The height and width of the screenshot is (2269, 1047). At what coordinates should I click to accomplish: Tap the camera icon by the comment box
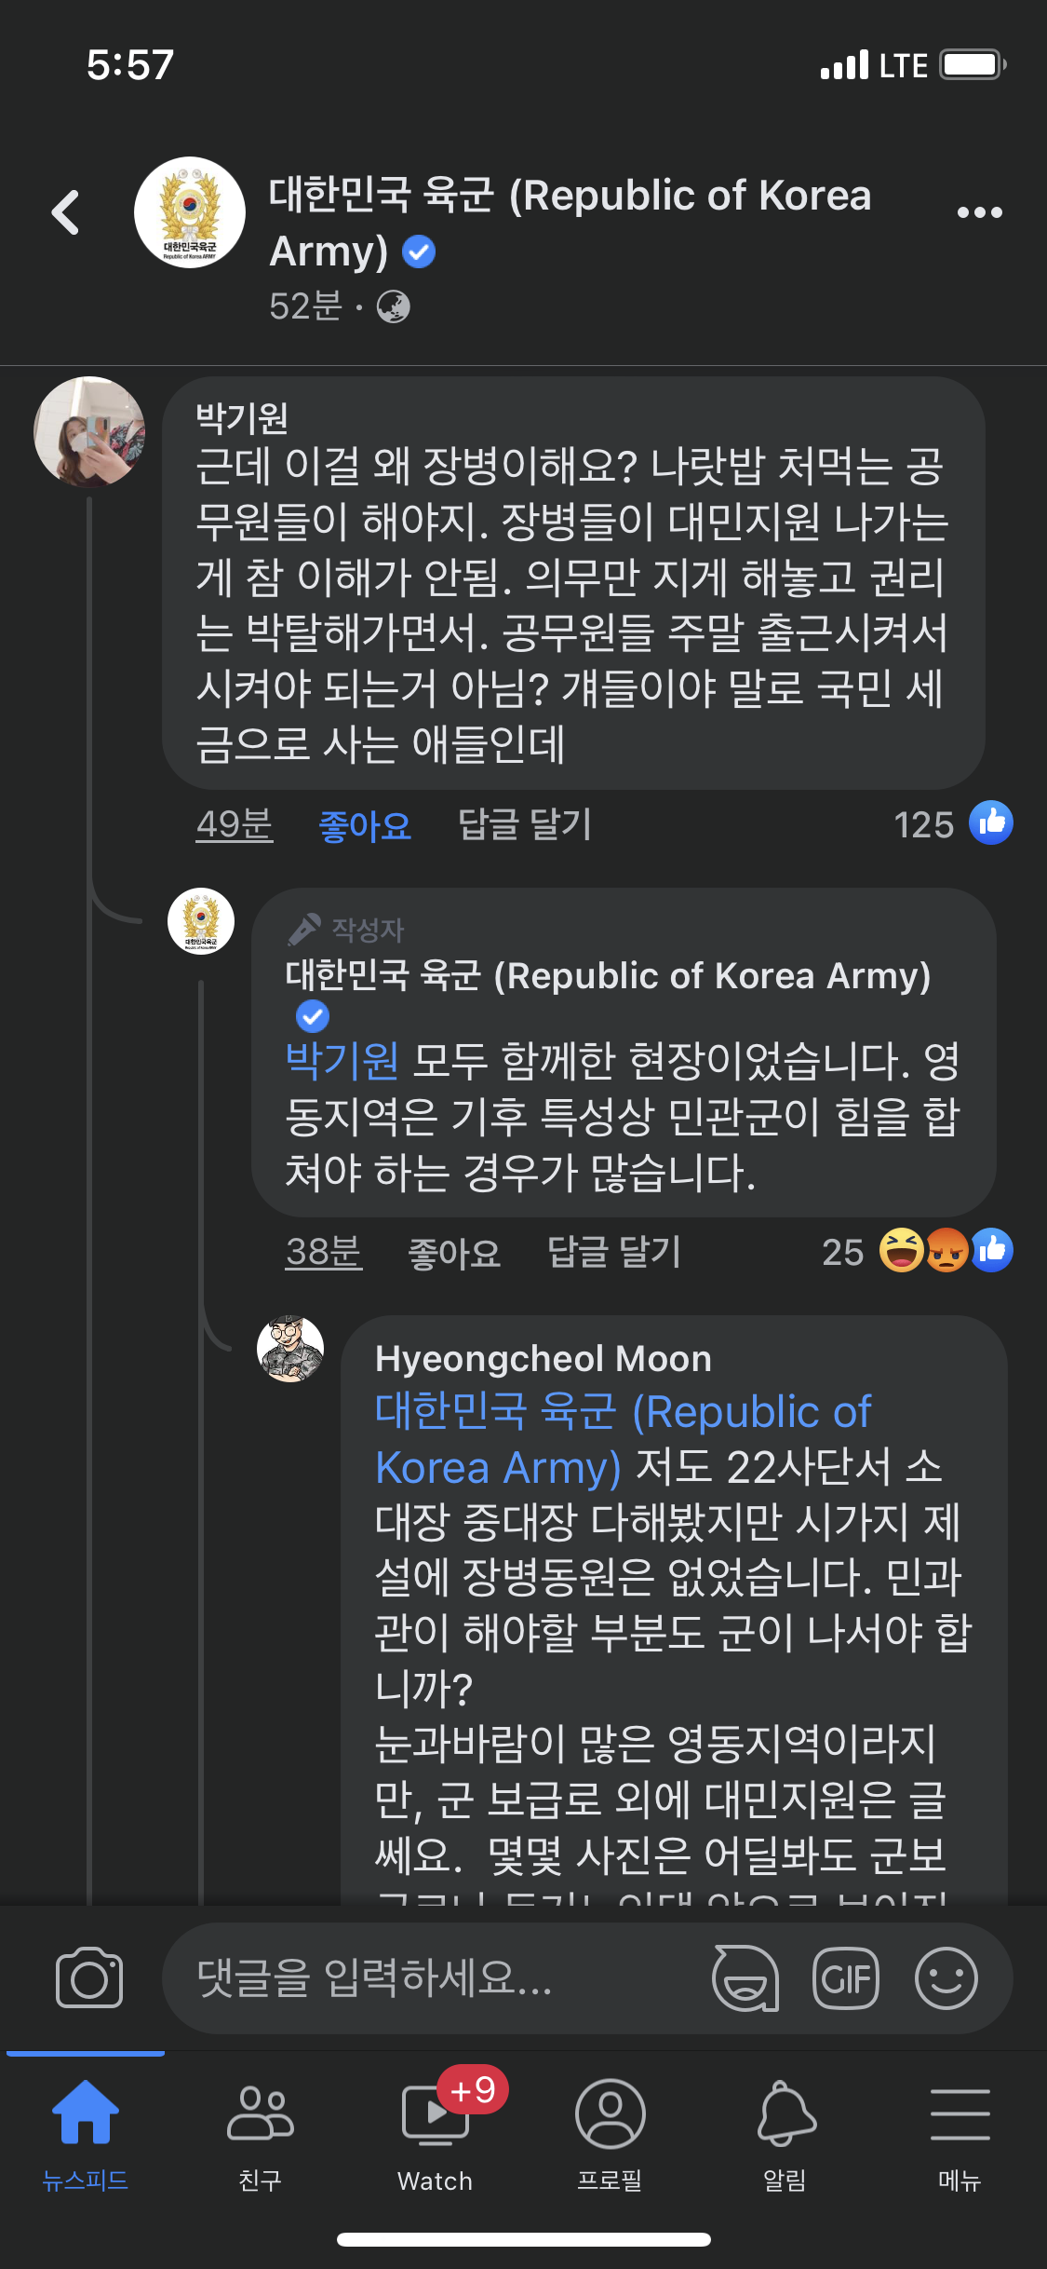point(89,1977)
